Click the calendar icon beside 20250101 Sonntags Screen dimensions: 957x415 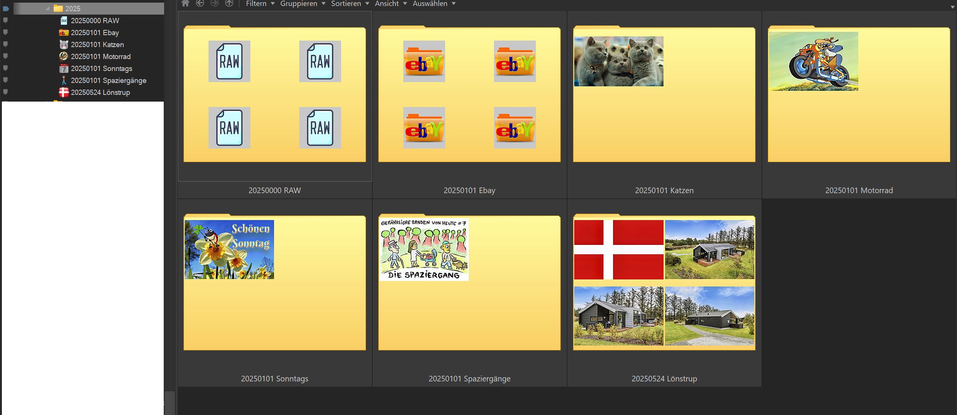(x=64, y=69)
